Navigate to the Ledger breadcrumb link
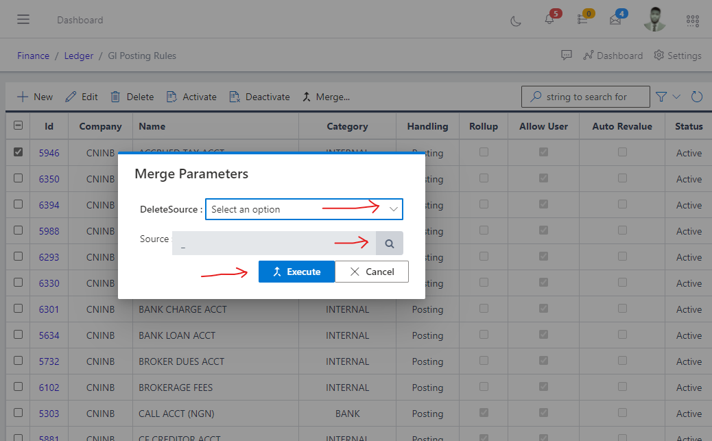712x441 pixels. coord(78,55)
